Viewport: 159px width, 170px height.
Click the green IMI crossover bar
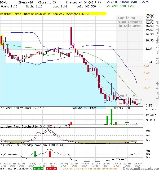coord(35,154)
